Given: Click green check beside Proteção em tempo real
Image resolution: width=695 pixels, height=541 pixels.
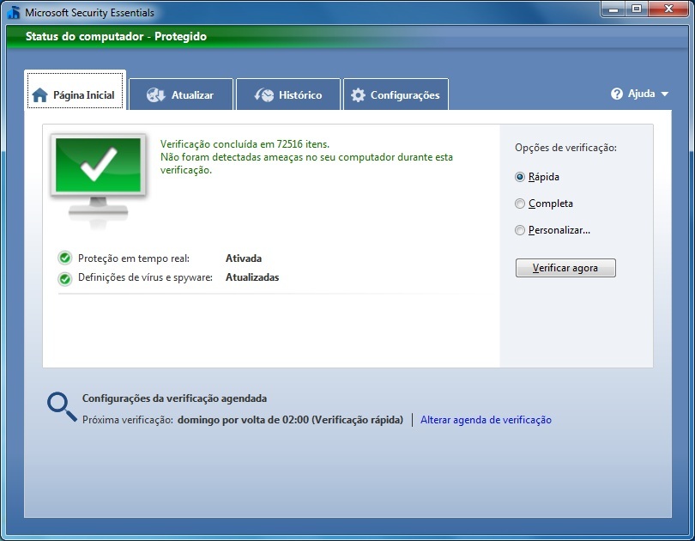Looking at the screenshot, I should [x=64, y=258].
